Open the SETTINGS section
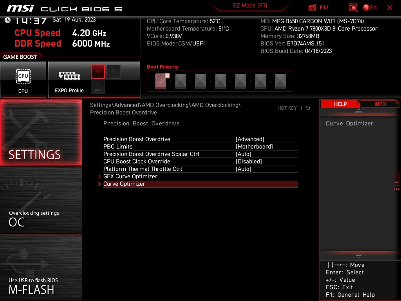This screenshot has width=401, height=301. pyautogui.click(x=41, y=132)
